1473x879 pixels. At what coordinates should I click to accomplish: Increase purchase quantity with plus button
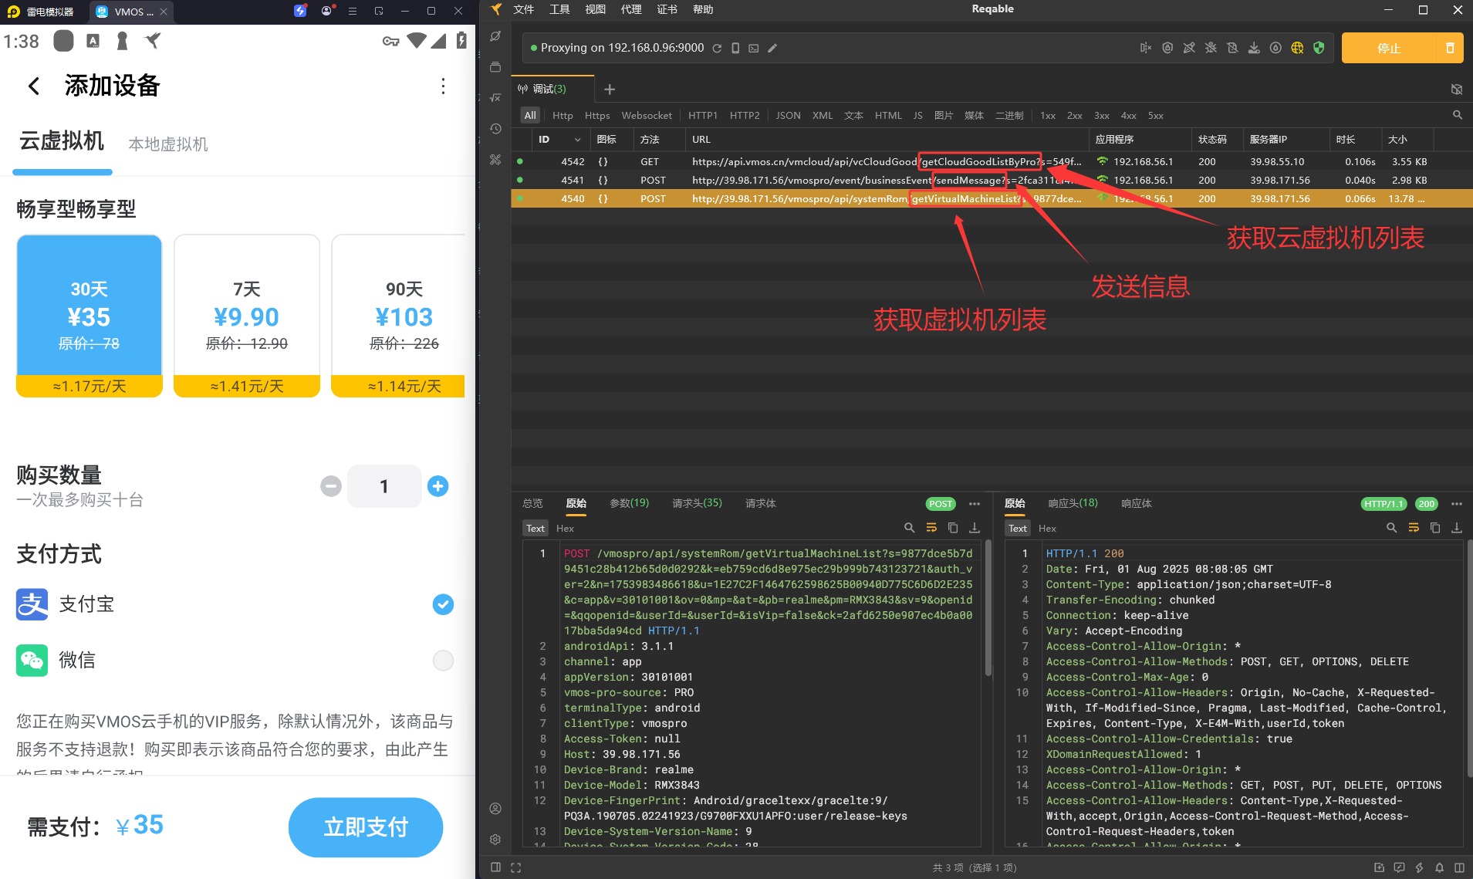(x=438, y=486)
